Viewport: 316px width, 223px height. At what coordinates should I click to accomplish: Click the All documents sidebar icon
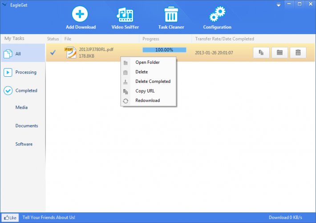coord(8,54)
